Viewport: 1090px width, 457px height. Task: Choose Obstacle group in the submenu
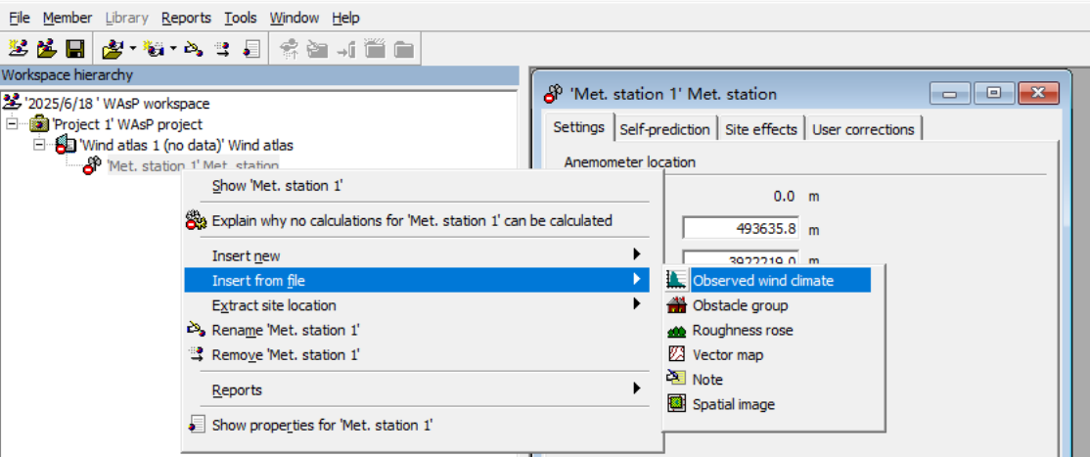pos(740,305)
